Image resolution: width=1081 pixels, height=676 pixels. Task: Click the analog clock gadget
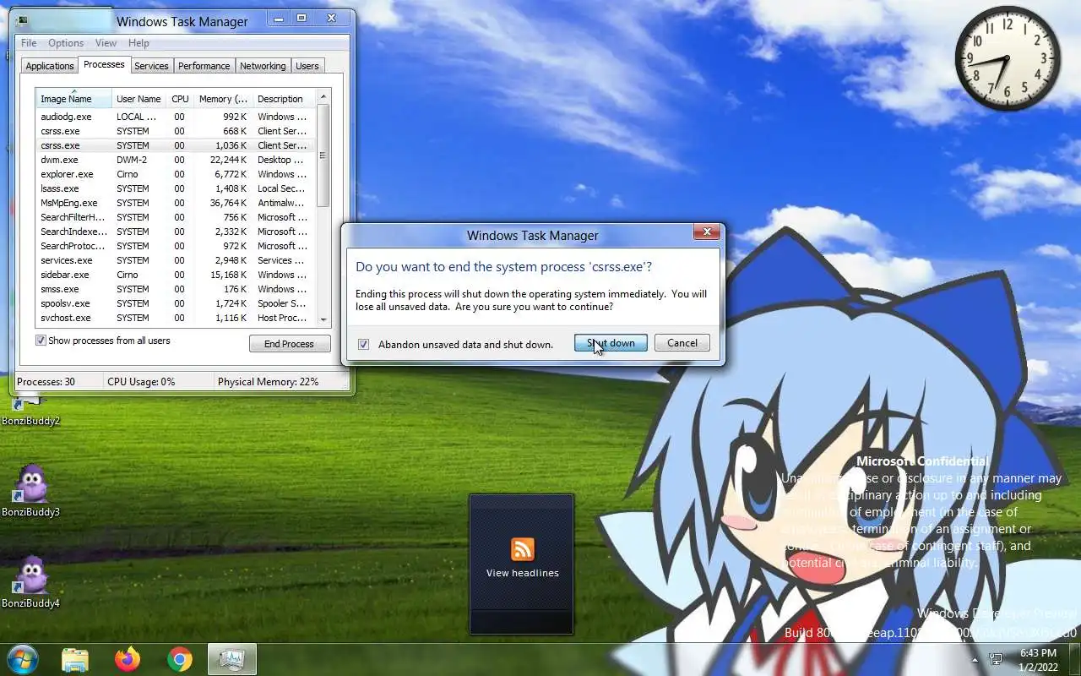(x=1008, y=58)
